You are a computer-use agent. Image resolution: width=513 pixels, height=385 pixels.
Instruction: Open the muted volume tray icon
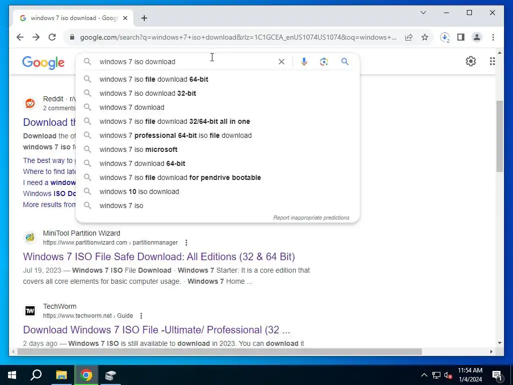point(448,375)
